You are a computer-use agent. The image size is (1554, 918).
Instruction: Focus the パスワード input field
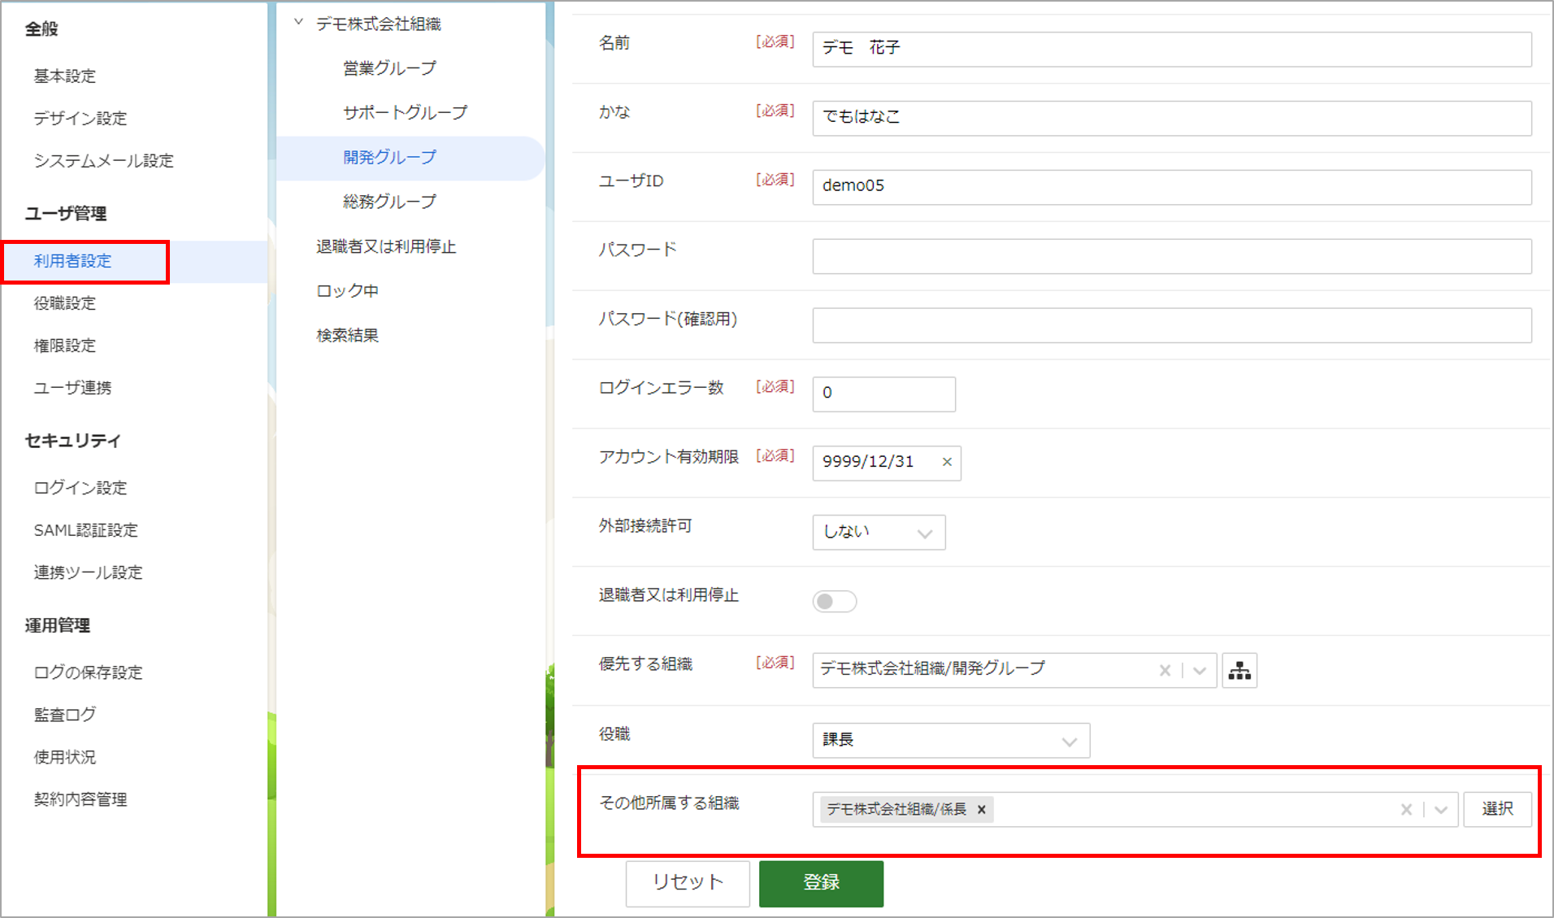pos(1172,256)
